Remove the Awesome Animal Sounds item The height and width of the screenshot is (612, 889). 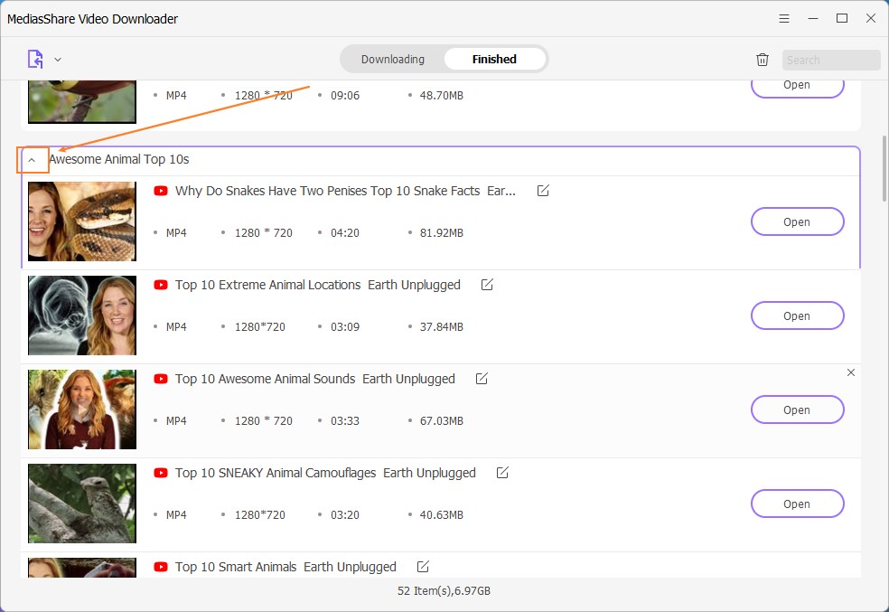pos(850,372)
